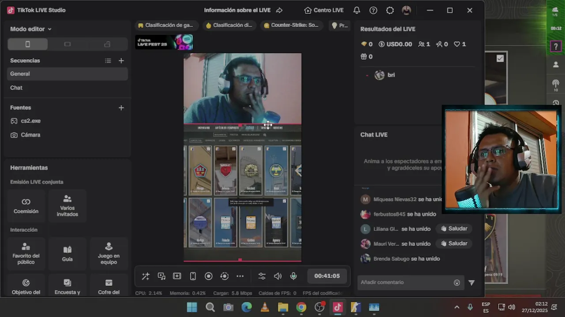Click the TikTok LIVE Studio taskbar icon

338,307
